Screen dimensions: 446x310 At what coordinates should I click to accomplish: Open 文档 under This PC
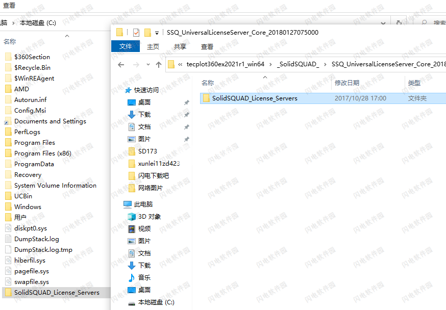click(139, 253)
